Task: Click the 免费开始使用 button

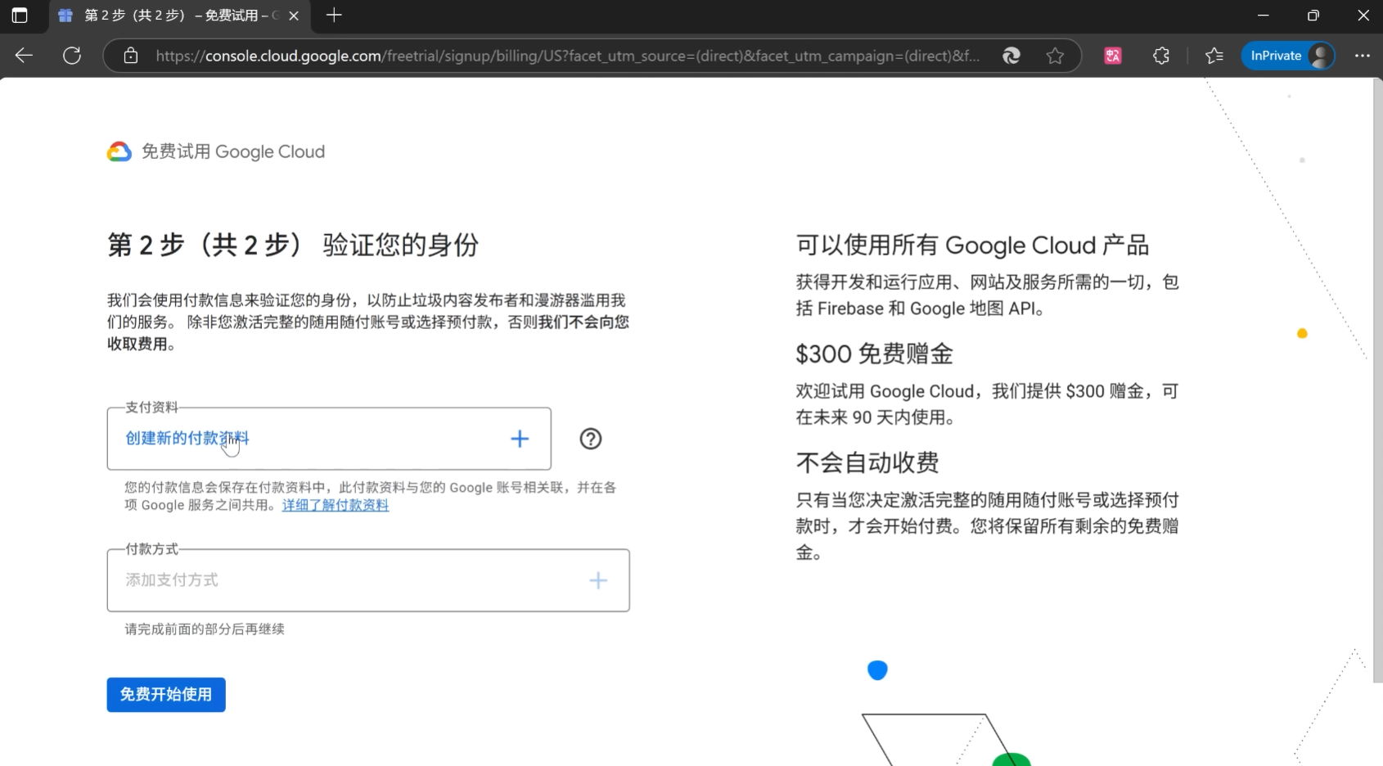Action: pyautogui.click(x=166, y=695)
